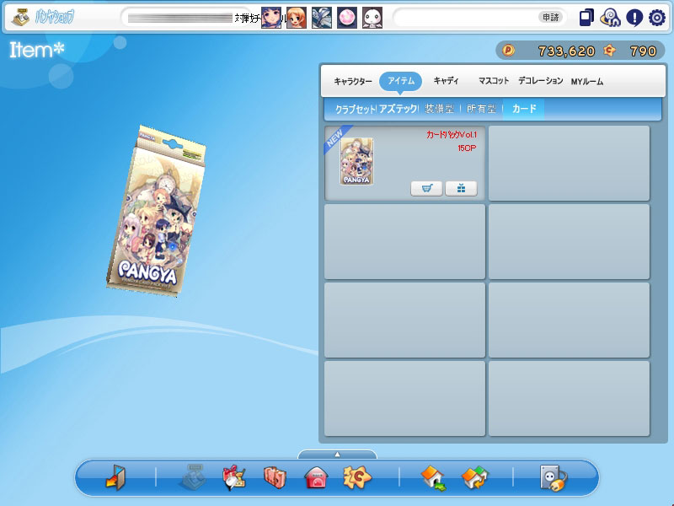Viewport: 674px width, 506px height.
Task: Click the greyed cash register shop icon
Action: pyautogui.click(x=193, y=476)
